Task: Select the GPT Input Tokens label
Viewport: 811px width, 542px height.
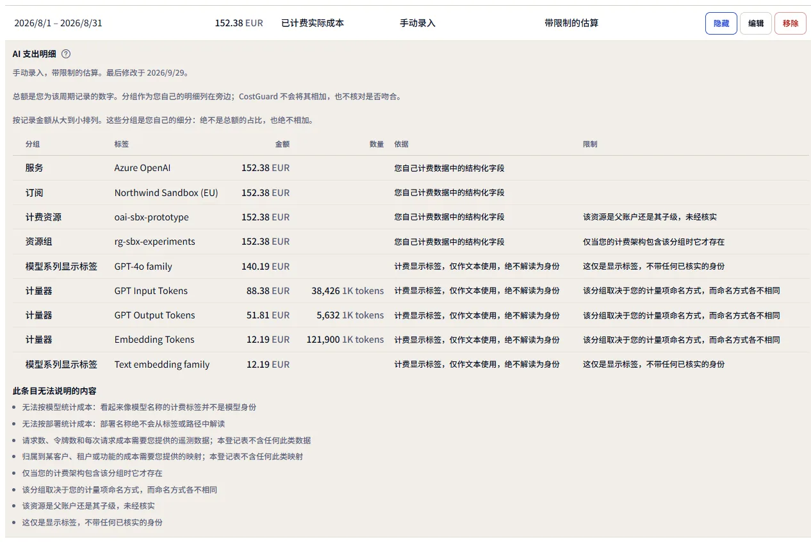Action: 151,291
